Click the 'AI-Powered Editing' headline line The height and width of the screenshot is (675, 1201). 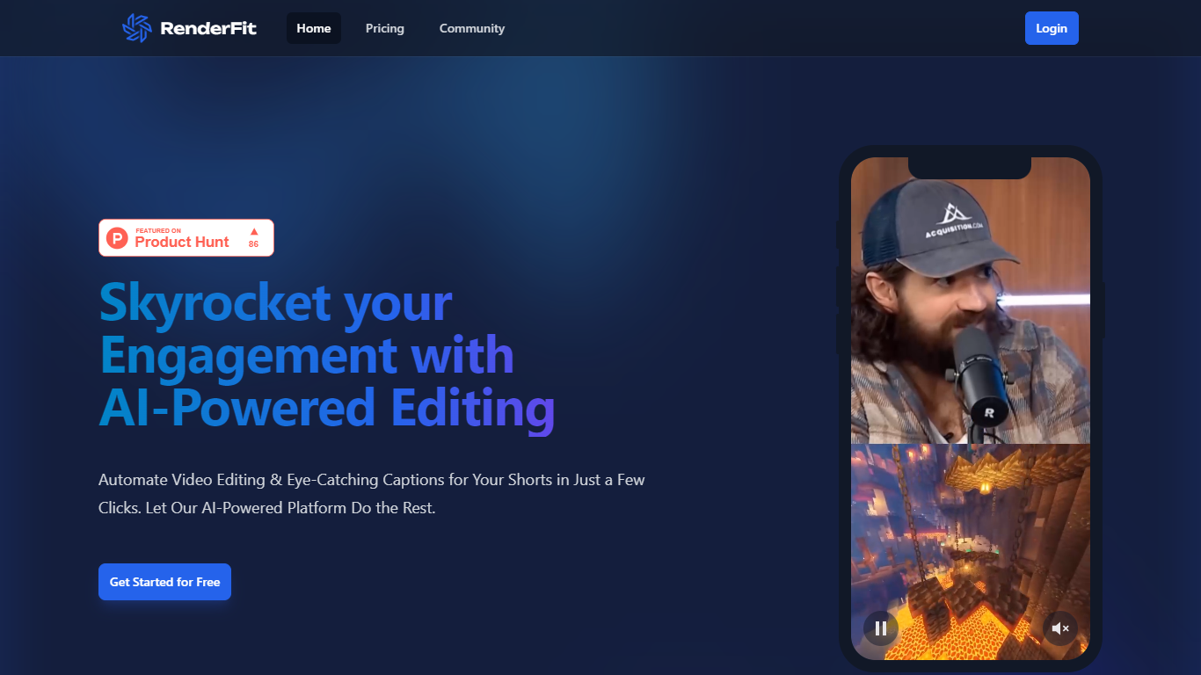[327, 409]
